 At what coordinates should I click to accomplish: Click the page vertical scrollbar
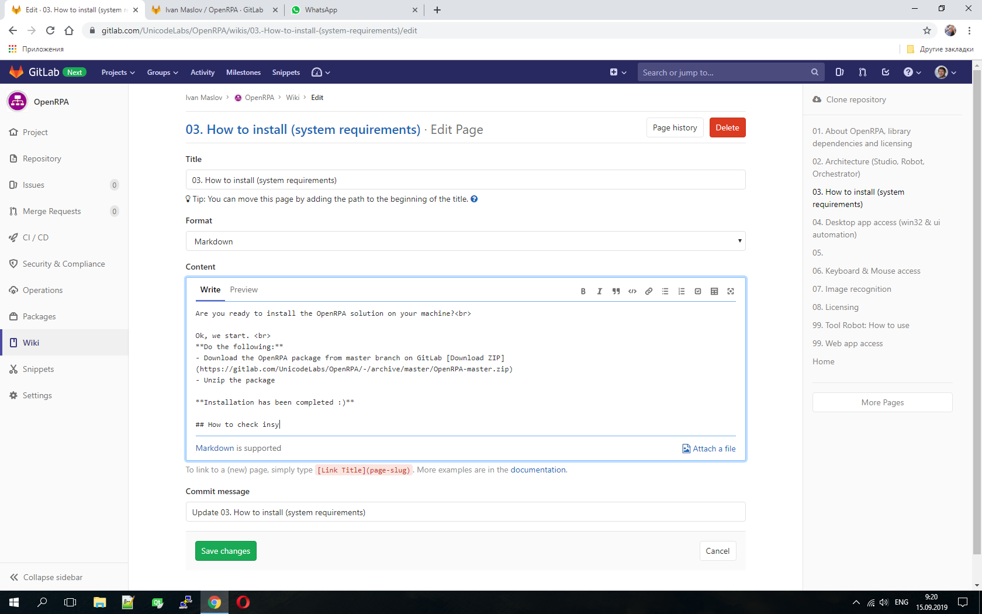(977, 313)
